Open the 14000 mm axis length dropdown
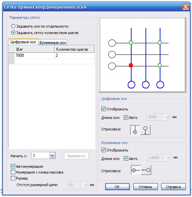The image size is (192, 197). point(168,158)
